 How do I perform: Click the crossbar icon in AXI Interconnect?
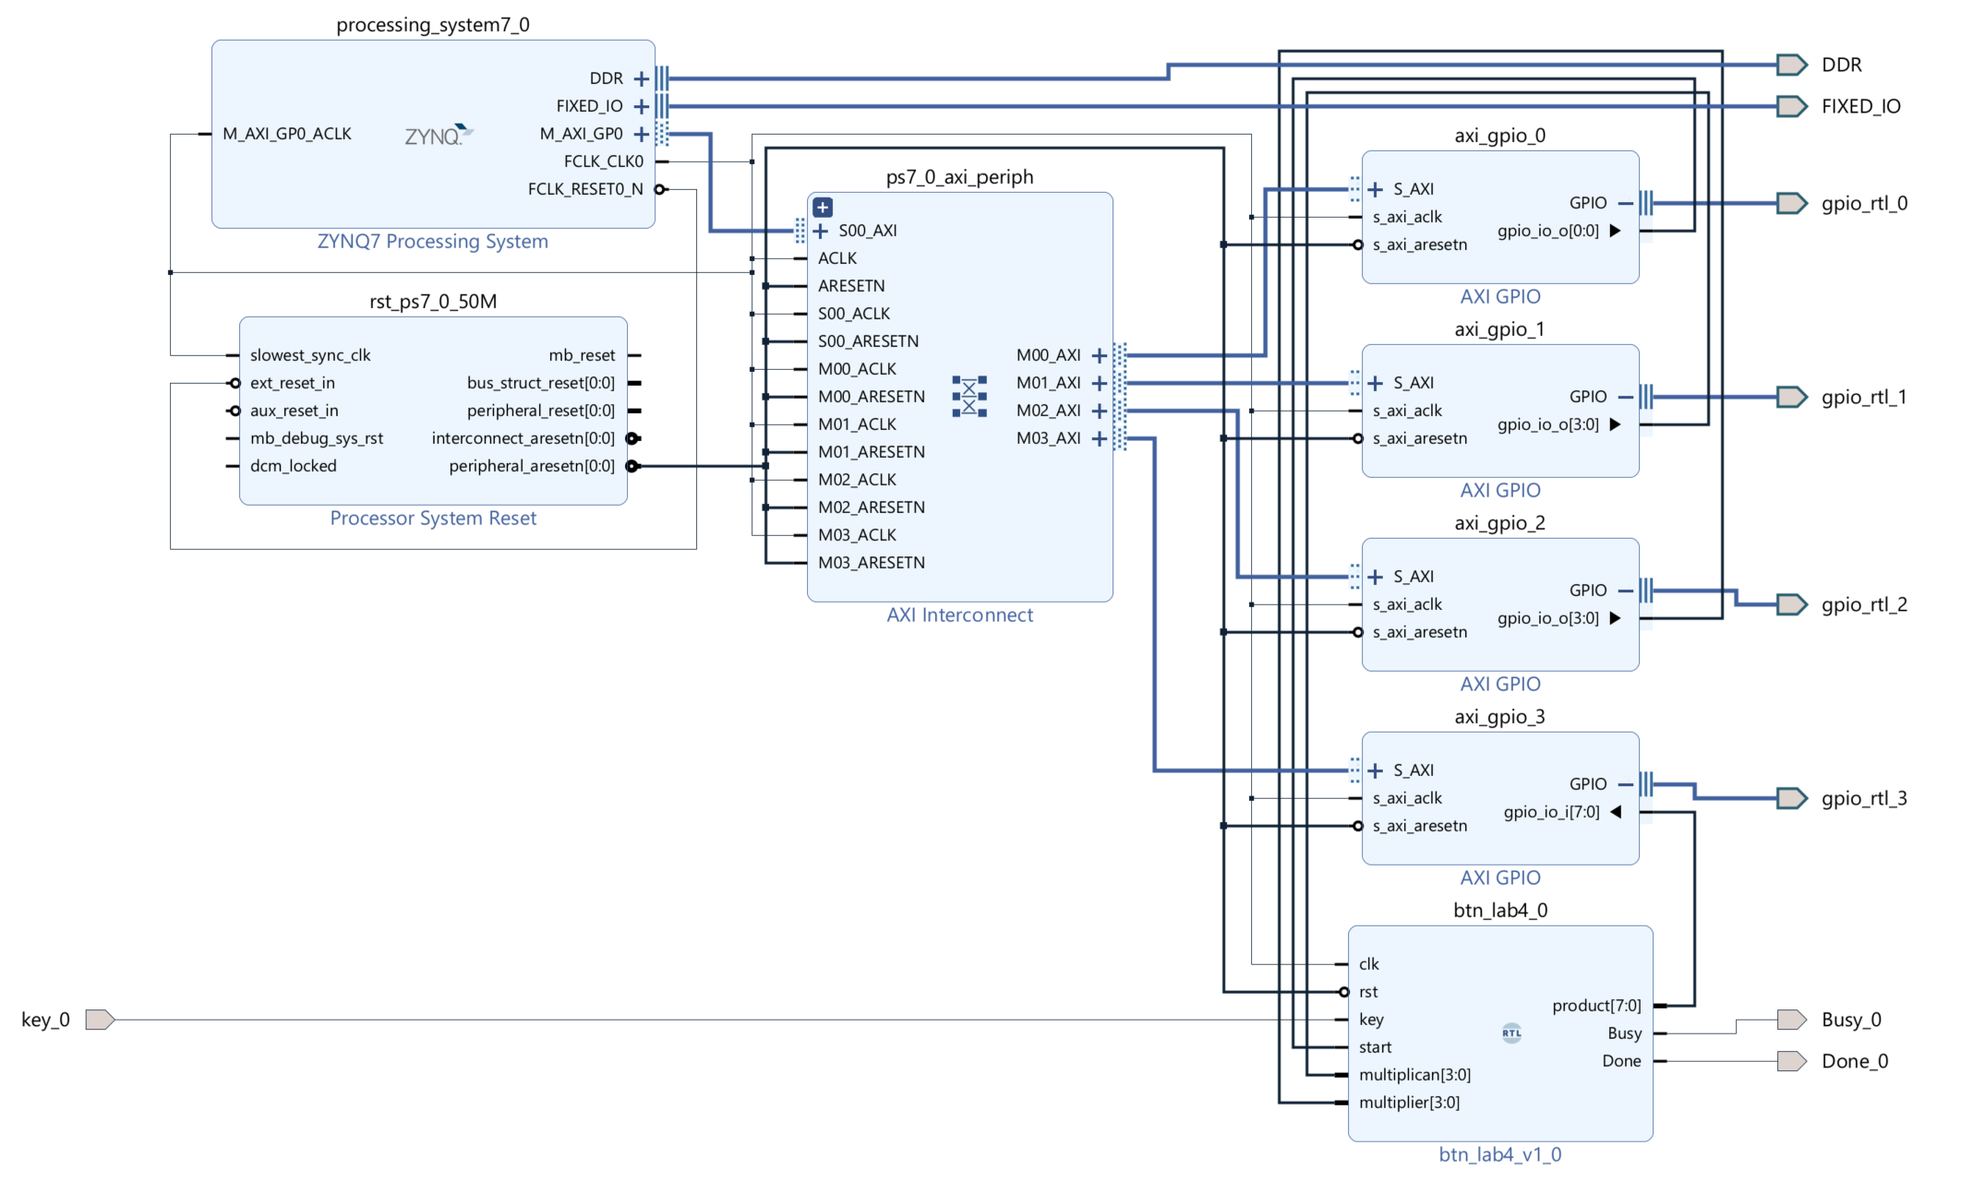pos(969,397)
